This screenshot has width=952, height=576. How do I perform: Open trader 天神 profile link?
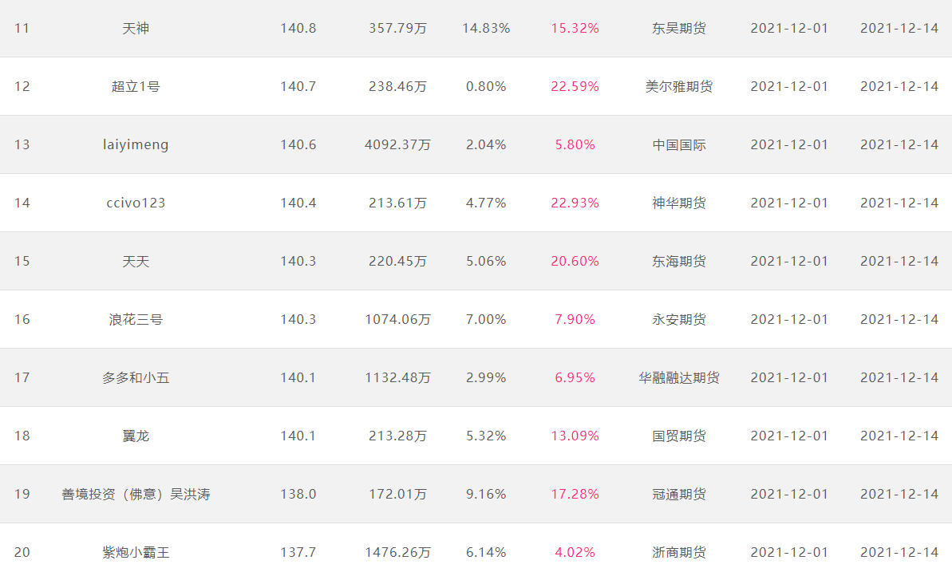pos(136,29)
